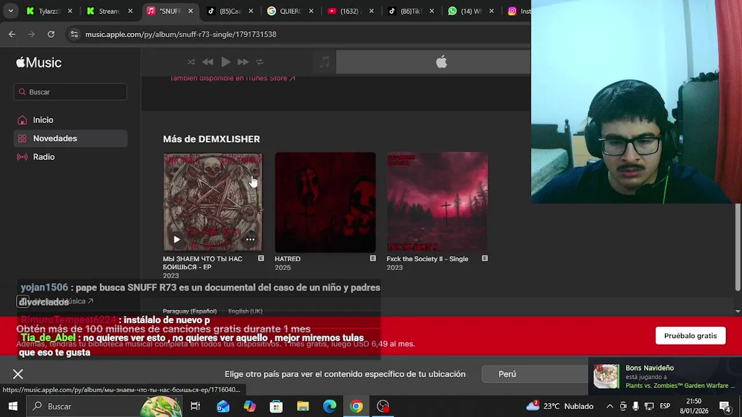
Task: Open the HATRED album cover
Action: 325,202
